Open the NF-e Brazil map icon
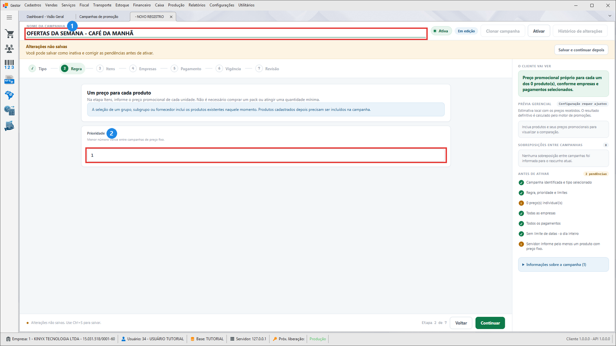The width and height of the screenshot is (616, 346). click(9, 95)
